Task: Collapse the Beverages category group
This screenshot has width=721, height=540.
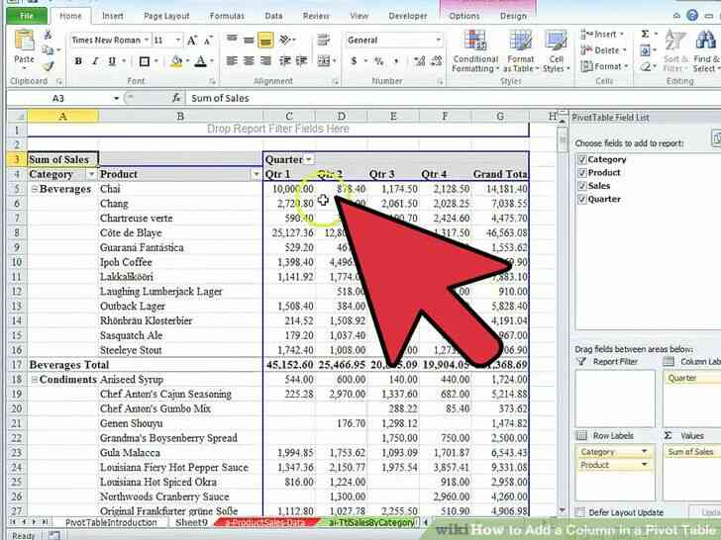Action: tap(35, 189)
